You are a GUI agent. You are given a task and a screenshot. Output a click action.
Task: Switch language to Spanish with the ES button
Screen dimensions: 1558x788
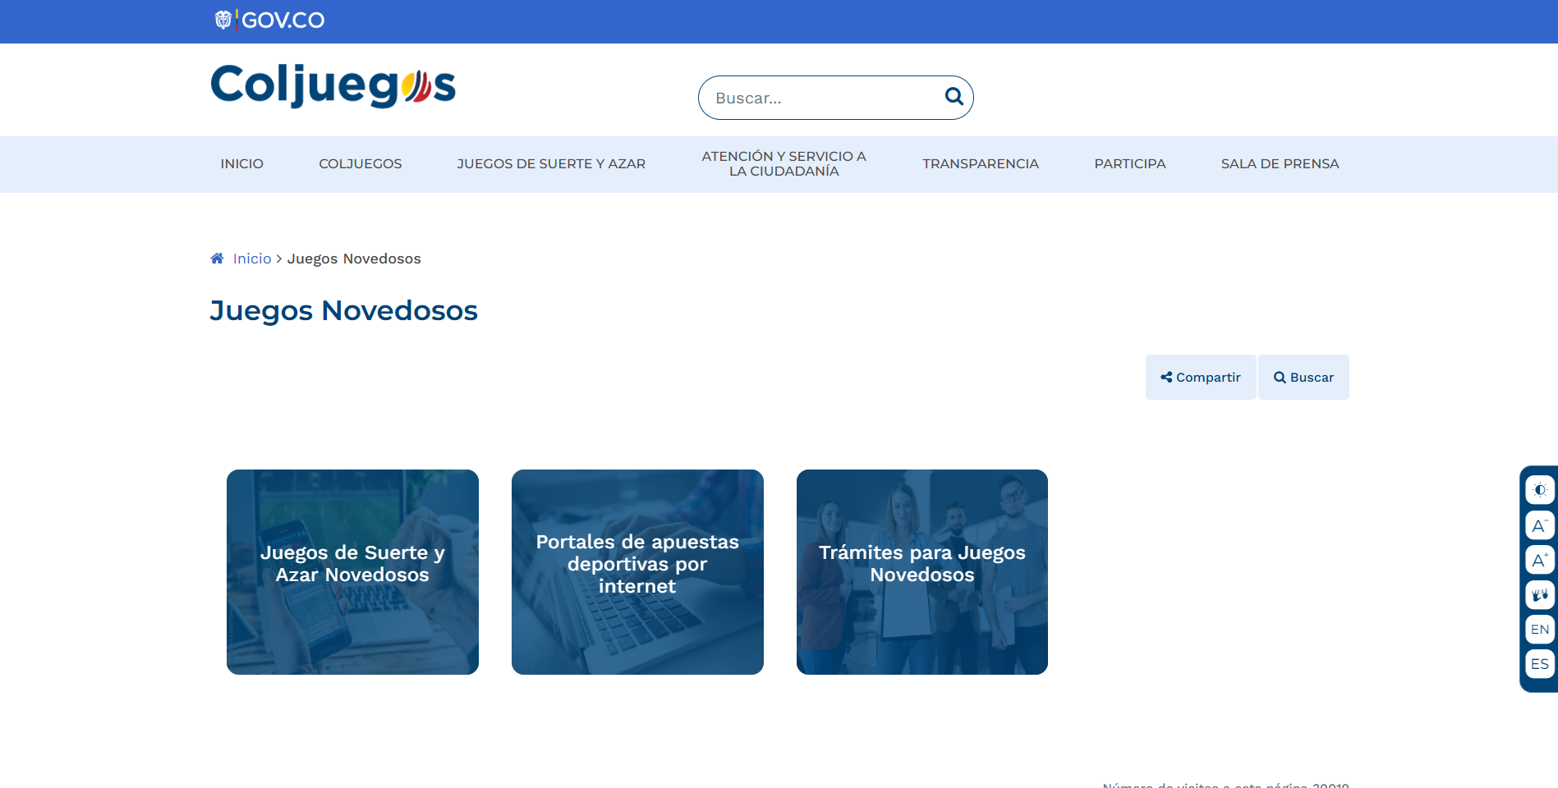1540,664
